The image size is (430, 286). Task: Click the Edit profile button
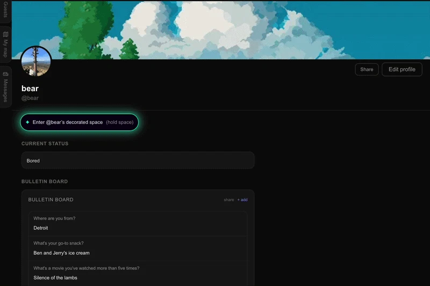coord(402,70)
